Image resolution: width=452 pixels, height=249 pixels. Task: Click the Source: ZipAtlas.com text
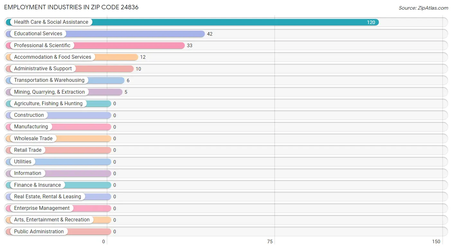pos(423,8)
